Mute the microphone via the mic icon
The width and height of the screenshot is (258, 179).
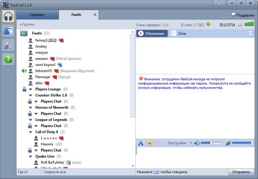point(228,143)
